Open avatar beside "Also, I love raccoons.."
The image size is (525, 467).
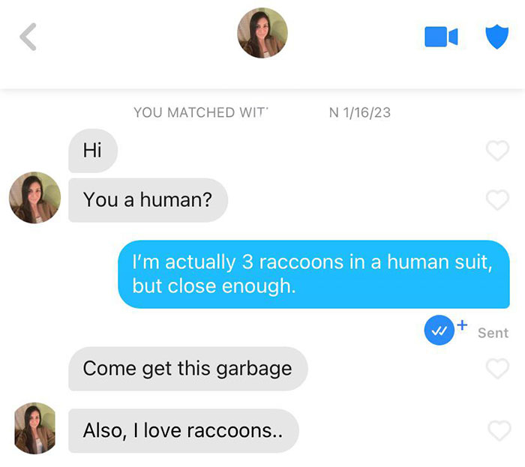(x=34, y=428)
